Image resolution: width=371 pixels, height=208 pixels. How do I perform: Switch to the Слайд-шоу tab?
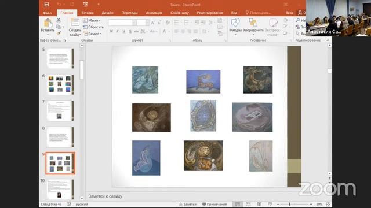[180, 13]
